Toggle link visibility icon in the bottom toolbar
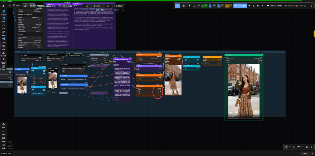This screenshot has width=315, height=156. pos(311,147)
